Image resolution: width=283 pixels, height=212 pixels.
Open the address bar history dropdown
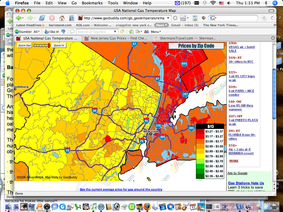(168, 18)
